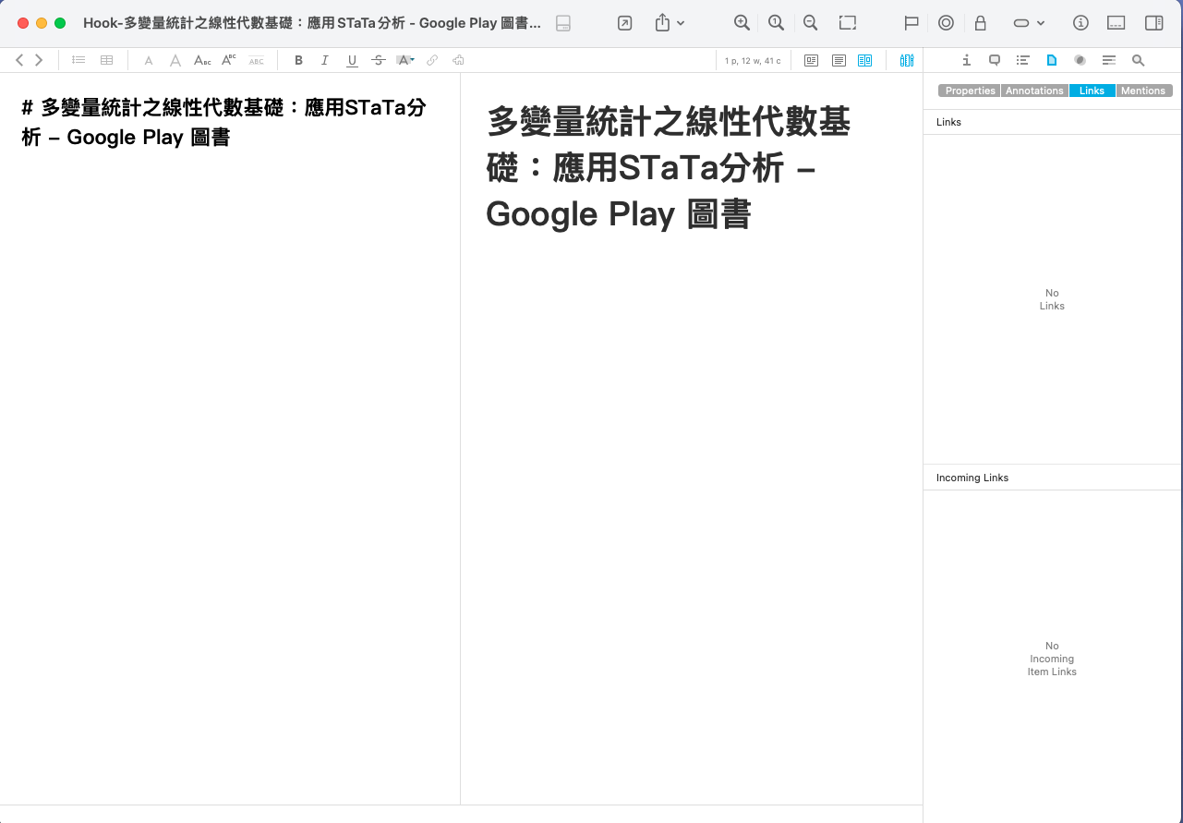Lock the document
The width and height of the screenshot is (1183, 823).
(x=981, y=23)
